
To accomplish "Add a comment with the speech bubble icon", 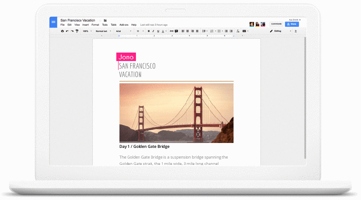I will pos(176,31).
